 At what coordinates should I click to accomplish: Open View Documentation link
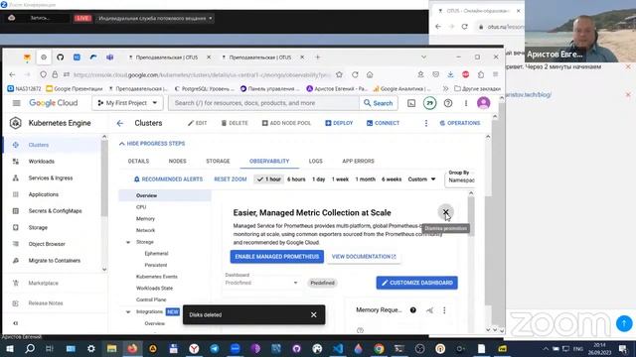(364, 257)
